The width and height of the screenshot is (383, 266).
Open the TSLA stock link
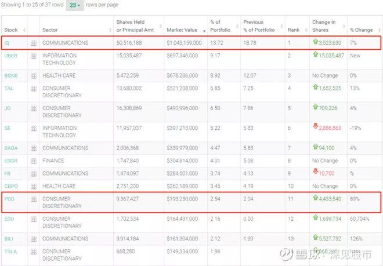coord(10,252)
